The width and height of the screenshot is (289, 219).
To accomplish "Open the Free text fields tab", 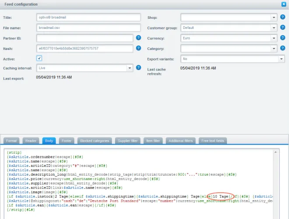I will click(x=212, y=141).
